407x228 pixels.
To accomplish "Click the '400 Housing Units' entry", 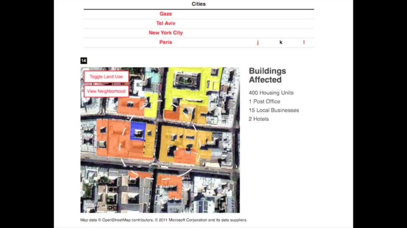I will (271, 93).
